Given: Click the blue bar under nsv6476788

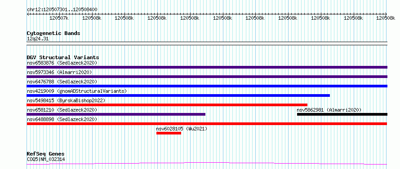Looking at the screenshot, I should (x=207, y=86).
